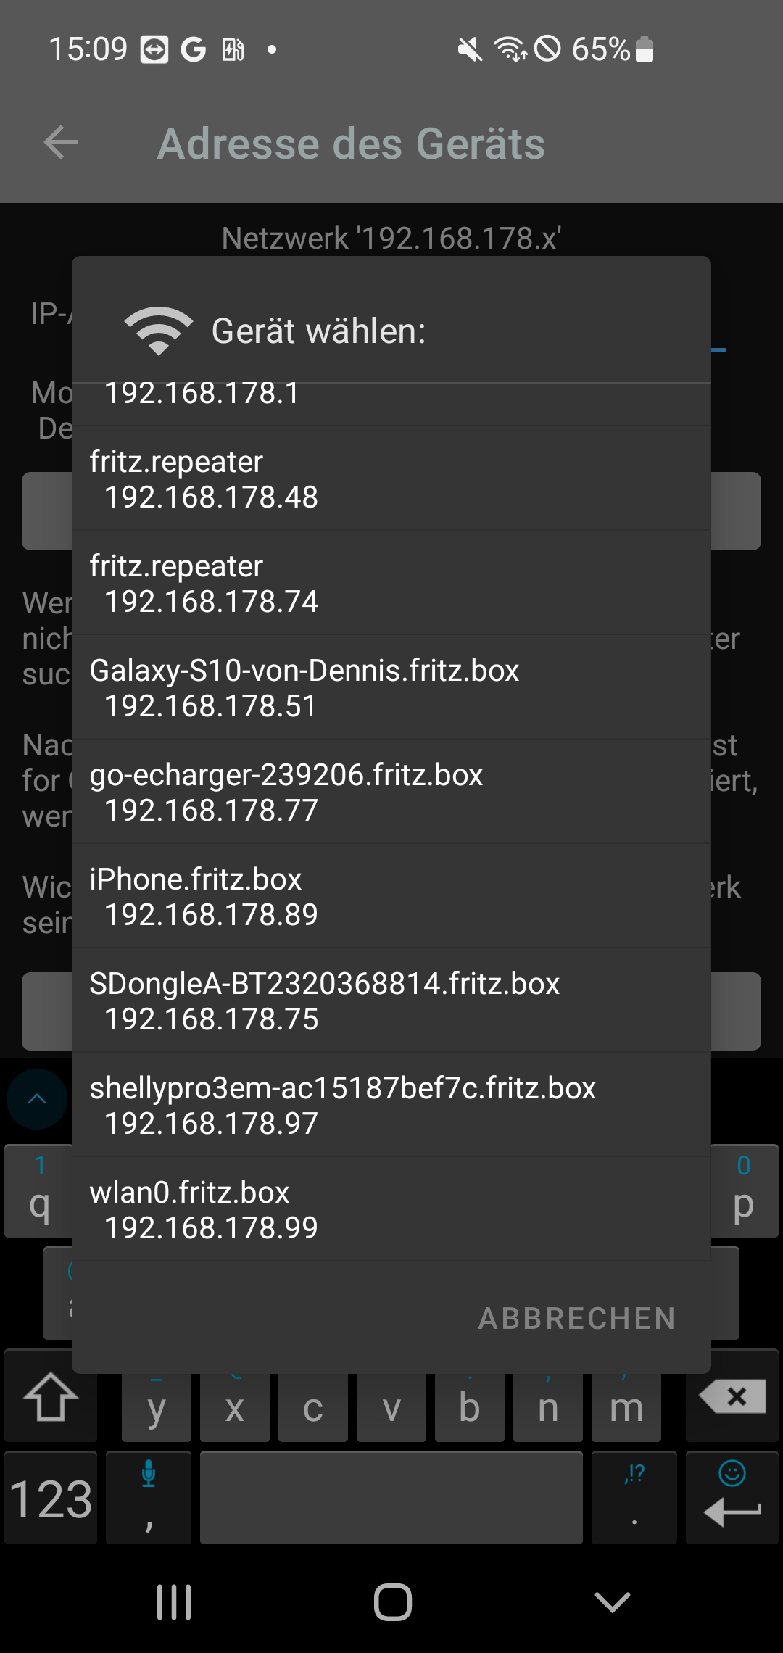Image resolution: width=783 pixels, height=1653 pixels.
Task: Expand keyboard toolbar with blue chevron
Action: point(36,1098)
